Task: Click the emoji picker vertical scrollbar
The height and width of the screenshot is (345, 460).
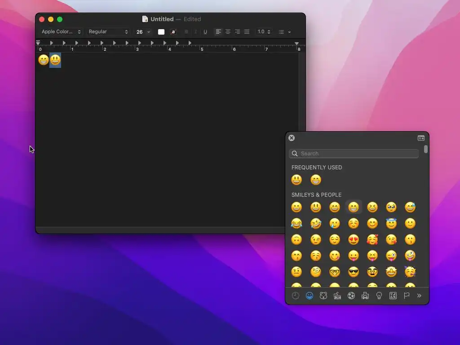Action: point(426,149)
